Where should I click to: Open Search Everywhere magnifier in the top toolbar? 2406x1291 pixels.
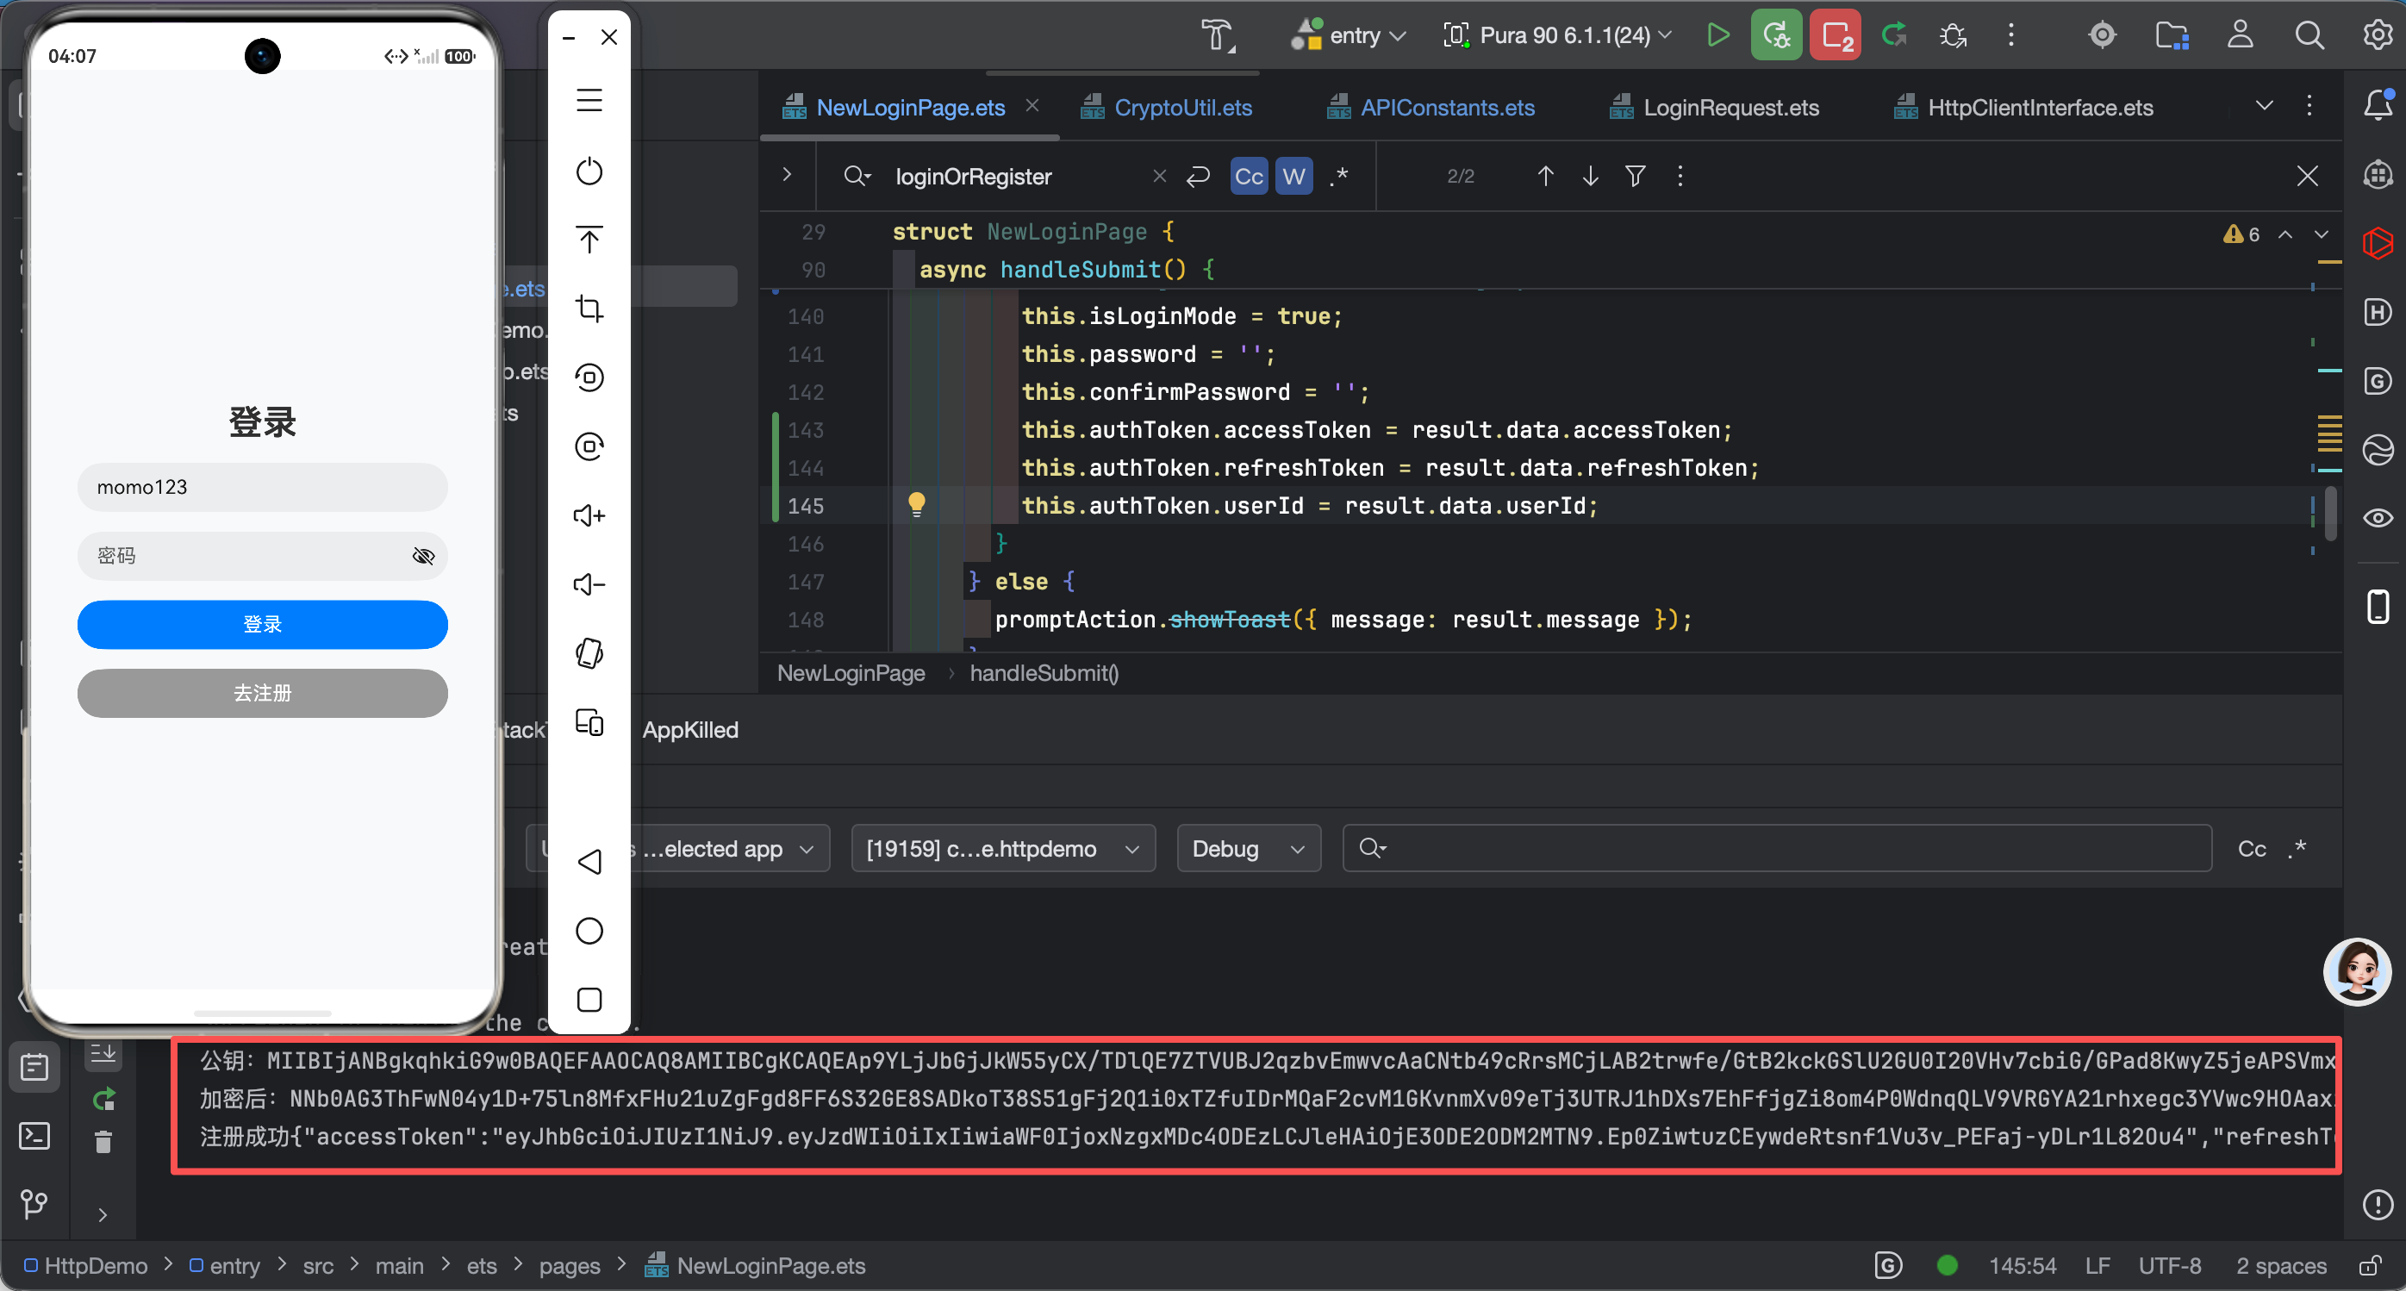pyautogui.click(x=2309, y=35)
